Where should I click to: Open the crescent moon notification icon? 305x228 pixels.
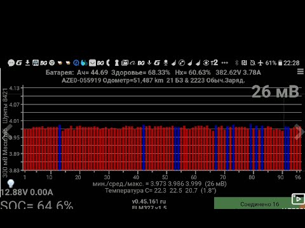(x=109, y=63)
